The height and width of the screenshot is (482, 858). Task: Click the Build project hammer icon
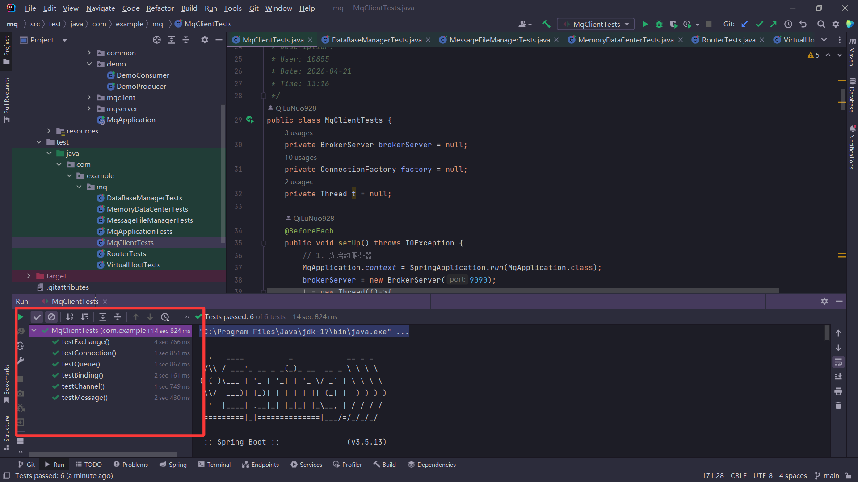pyautogui.click(x=546, y=24)
